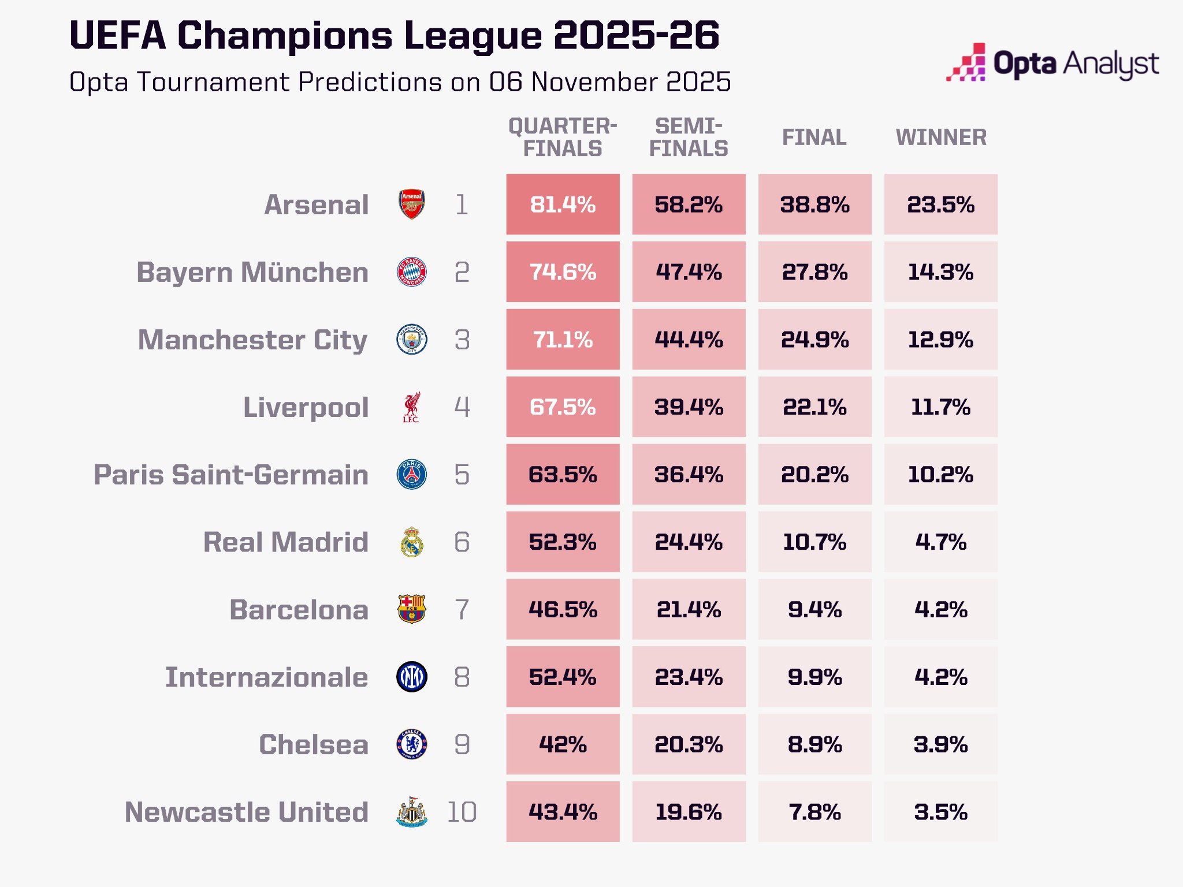This screenshot has width=1183, height=887.
Task: Click the Paris Saint-Germain club crest
Action: [x=412, y=475]
